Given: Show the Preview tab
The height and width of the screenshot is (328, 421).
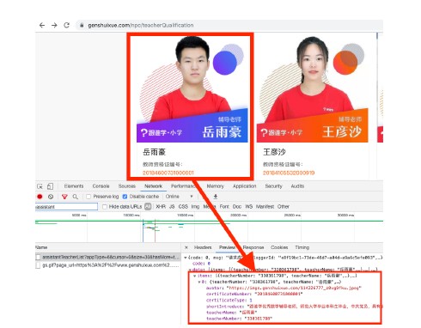Looking at the screenshot, I should [227, 247].
